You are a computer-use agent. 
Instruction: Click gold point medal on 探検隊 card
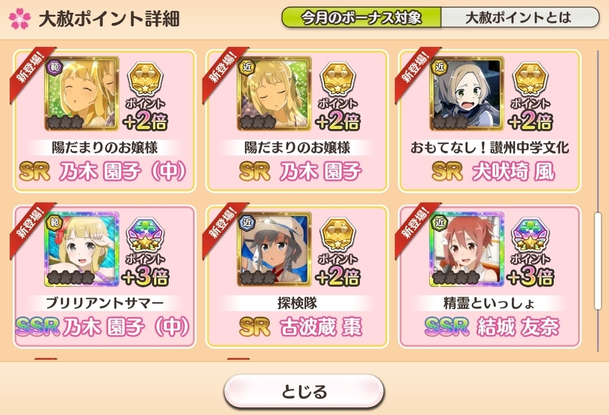point(338,235)
